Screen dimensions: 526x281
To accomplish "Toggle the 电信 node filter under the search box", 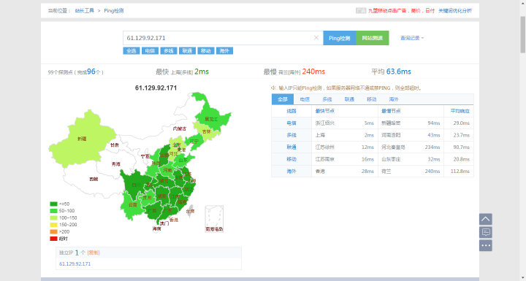I will (150, 50).
